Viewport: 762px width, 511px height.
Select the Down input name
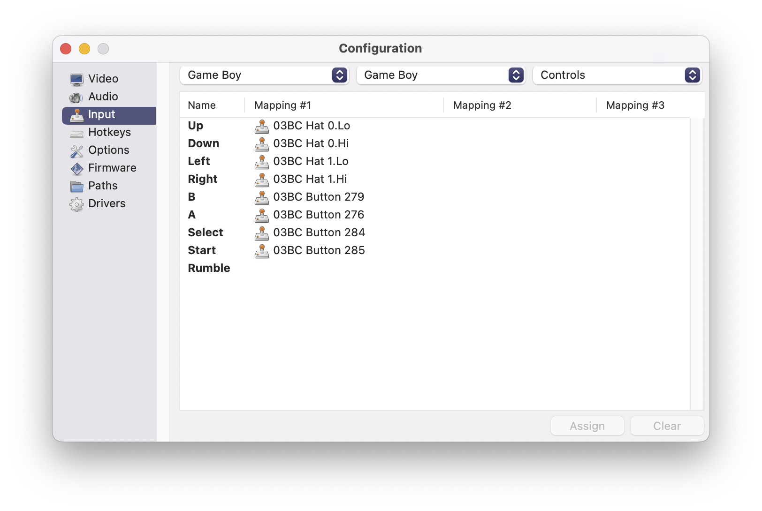click(x=204, y=143)
